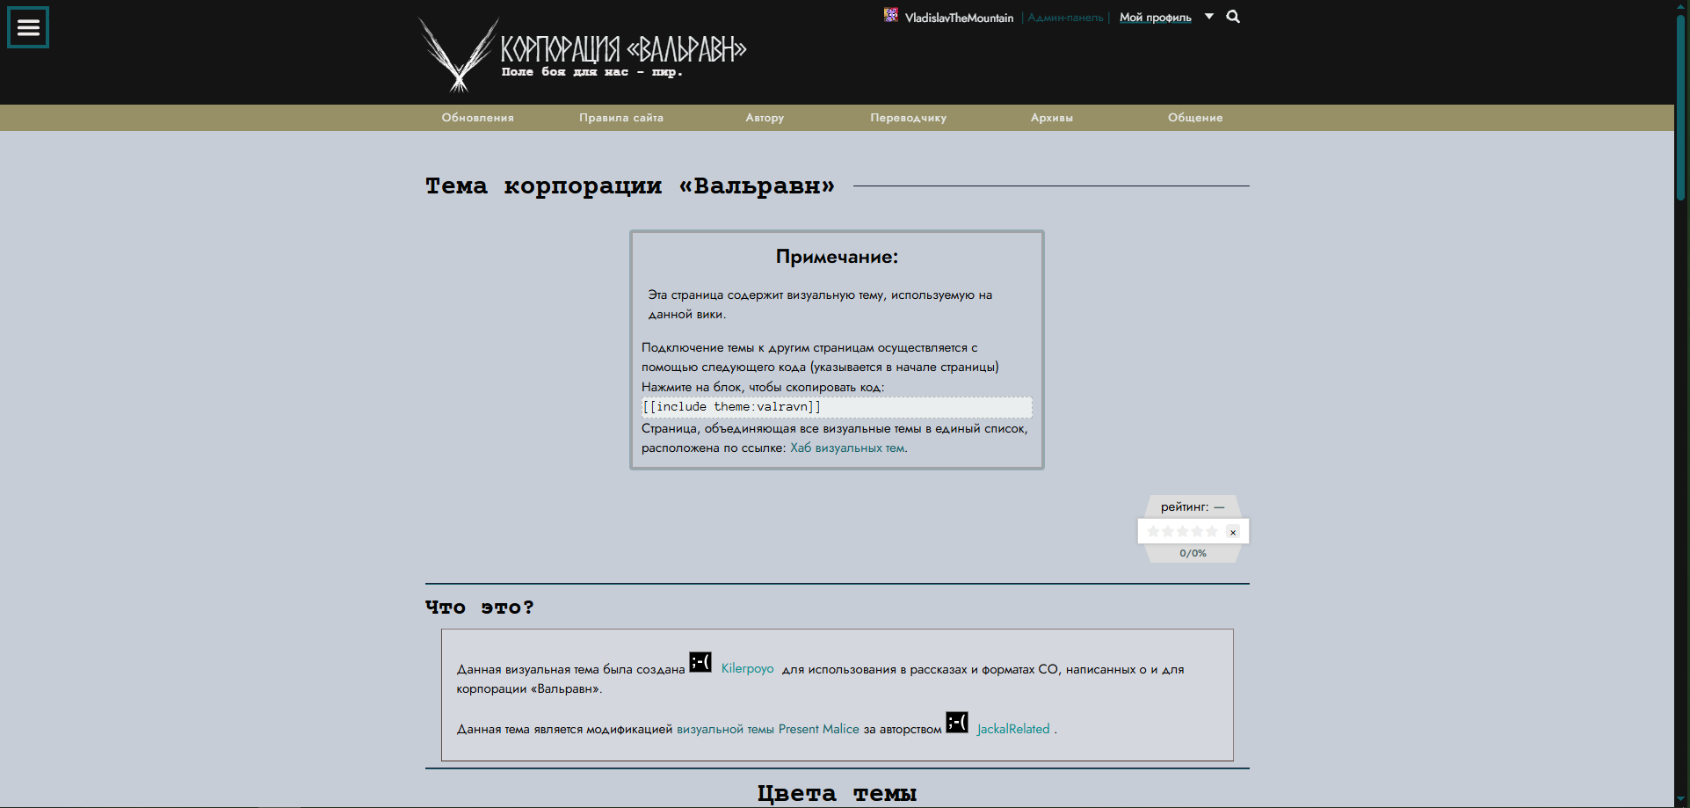
Task: Click VladislavTheMountain's small avatar icon
Action: pos(891,15)
